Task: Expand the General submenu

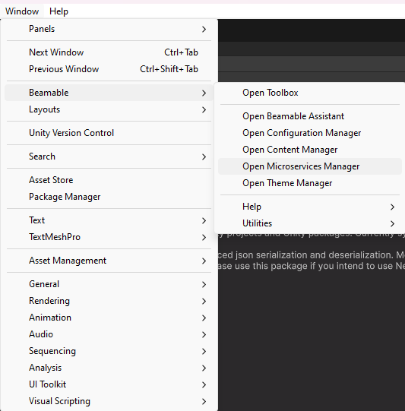Action: point(109,284)
